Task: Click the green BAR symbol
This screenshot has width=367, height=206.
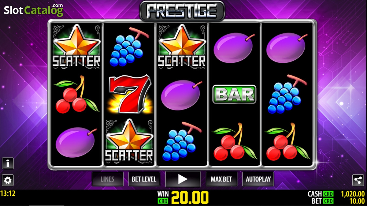Action: 235,94
